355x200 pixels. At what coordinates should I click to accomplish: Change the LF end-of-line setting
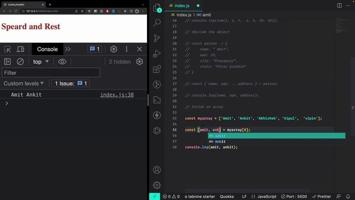coord(244,196)
